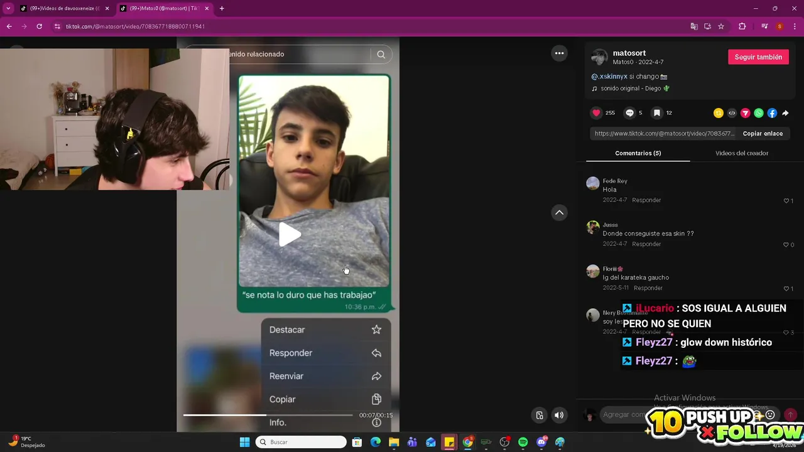804x452 pixels.
Task: Open Chrome extensions puzzle icon
Action: (742, 26)
